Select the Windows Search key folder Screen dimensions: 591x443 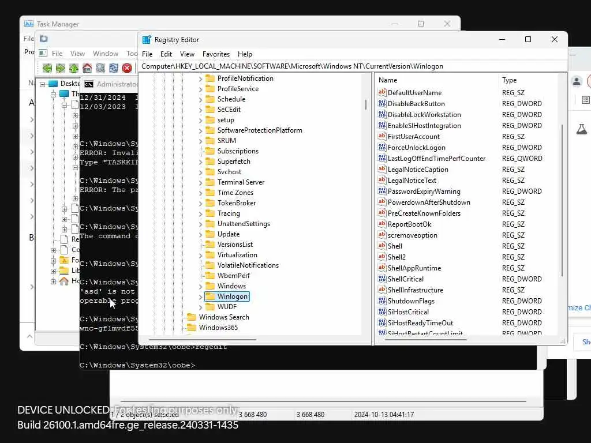(224, 317)
